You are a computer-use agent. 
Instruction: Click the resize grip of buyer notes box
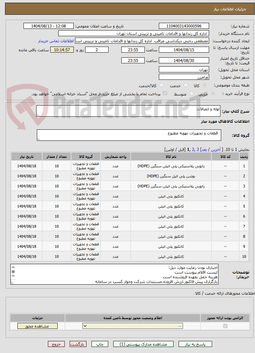click(12, 283)
